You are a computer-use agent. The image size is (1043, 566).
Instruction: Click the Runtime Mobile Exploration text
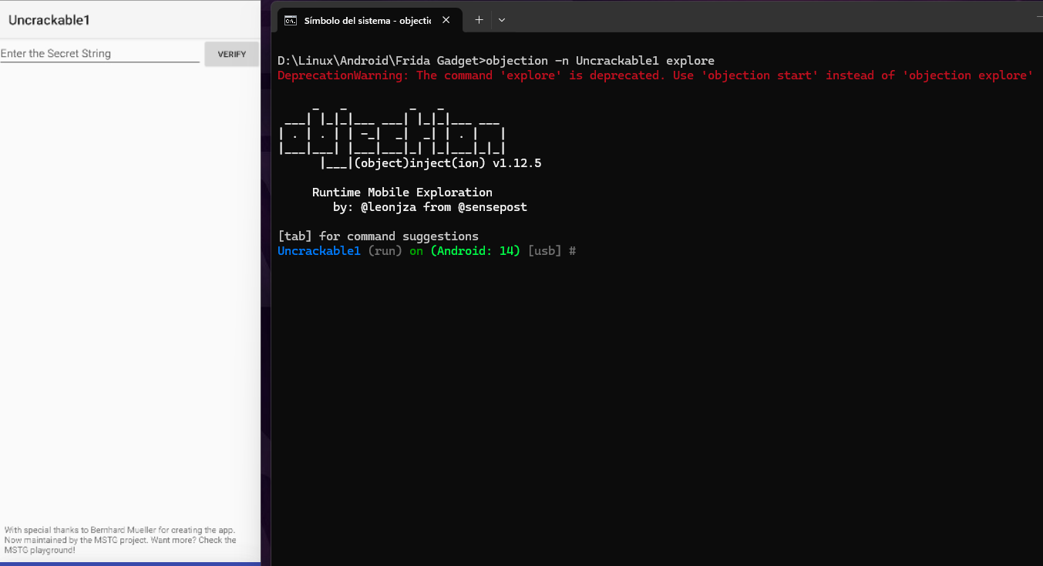click(x=402, y=193)
